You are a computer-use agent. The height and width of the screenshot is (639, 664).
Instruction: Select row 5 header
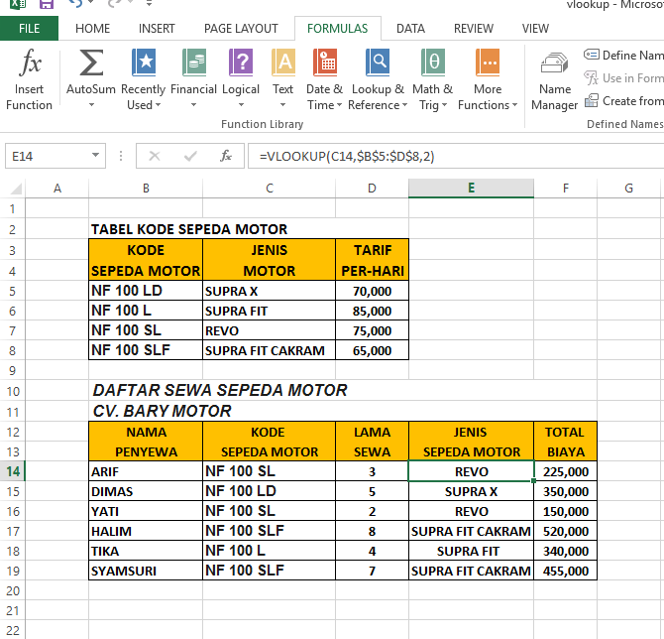click(13, 292)
